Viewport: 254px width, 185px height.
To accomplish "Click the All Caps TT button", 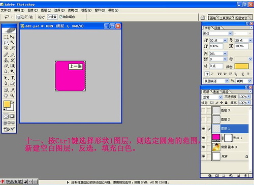I will (219, 74).
